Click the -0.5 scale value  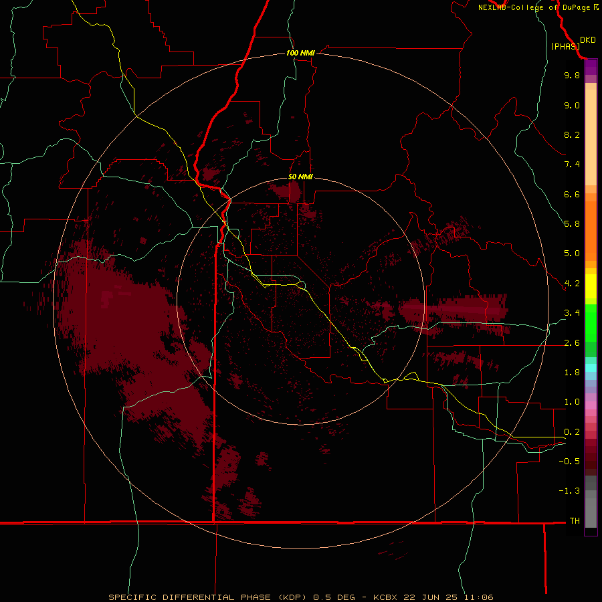click(569, 462)
